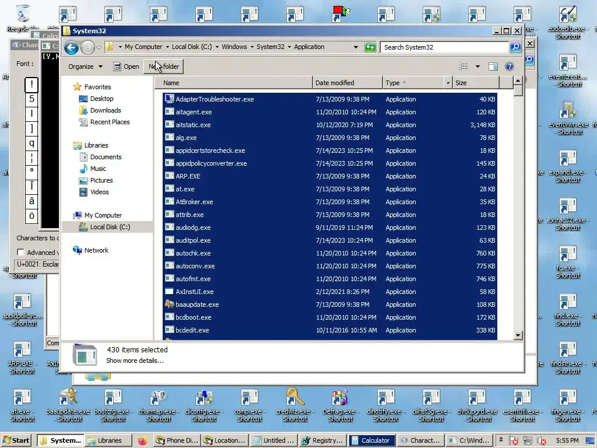
Task: Select the bcdedit.exe file row
Action: (x=330, y=330)
